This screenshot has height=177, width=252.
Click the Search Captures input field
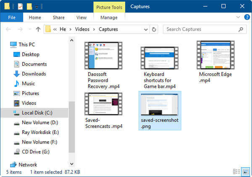pos(205,29)
